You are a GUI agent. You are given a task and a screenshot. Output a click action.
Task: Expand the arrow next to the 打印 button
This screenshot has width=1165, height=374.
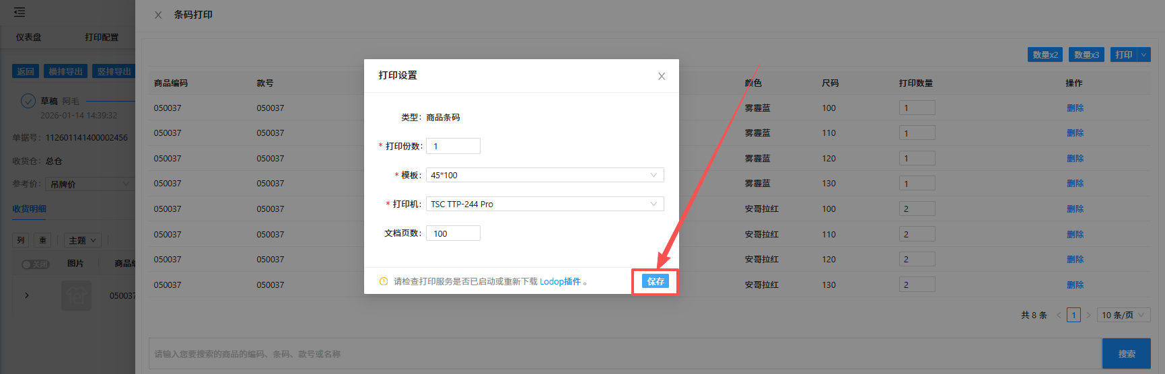1143,54
